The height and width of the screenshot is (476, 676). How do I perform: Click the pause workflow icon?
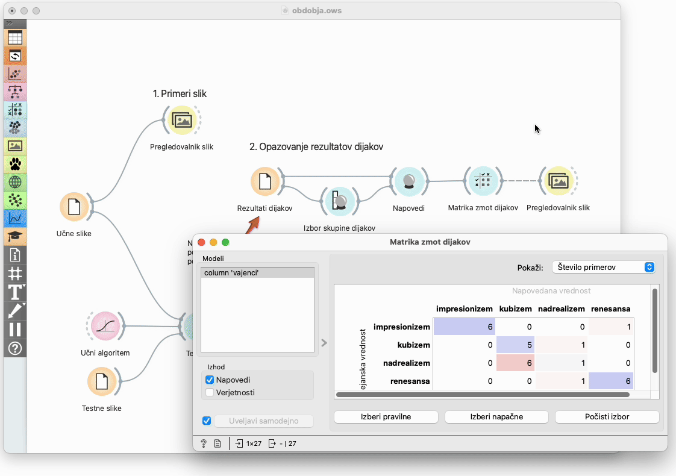(x=15, y=330)
